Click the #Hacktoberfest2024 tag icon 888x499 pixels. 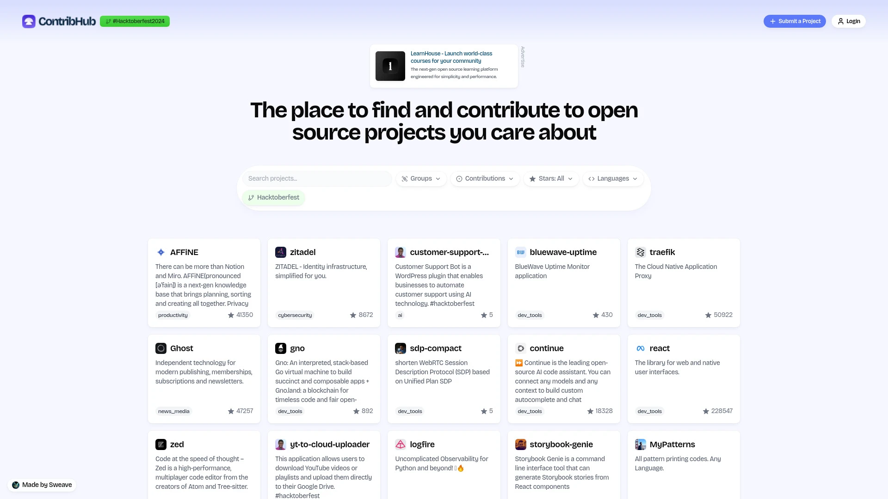point(108,21)
